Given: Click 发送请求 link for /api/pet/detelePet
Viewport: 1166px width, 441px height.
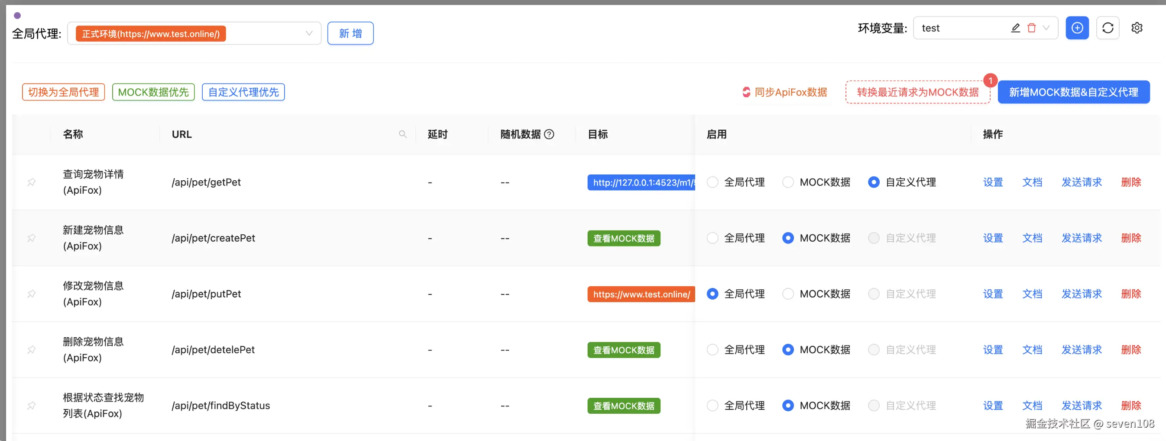Looking at the screenshot, I should 1082,350.
